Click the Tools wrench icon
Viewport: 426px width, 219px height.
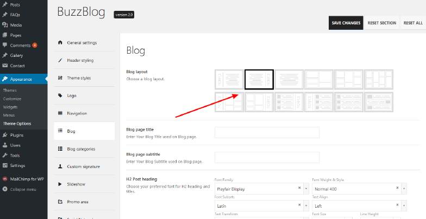coord(5,155)
